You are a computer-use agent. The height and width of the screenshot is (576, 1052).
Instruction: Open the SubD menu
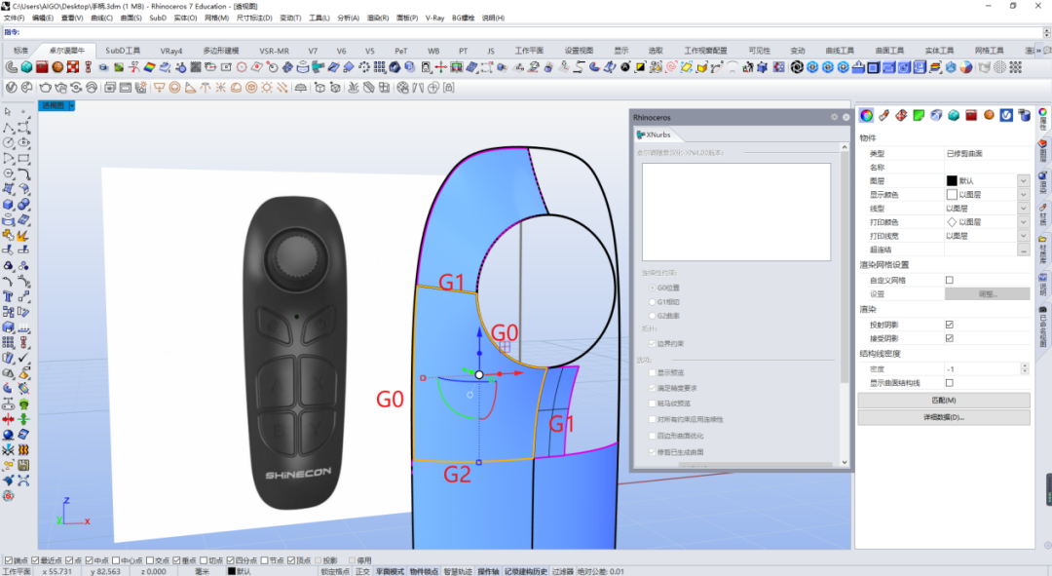pos(158,19)
